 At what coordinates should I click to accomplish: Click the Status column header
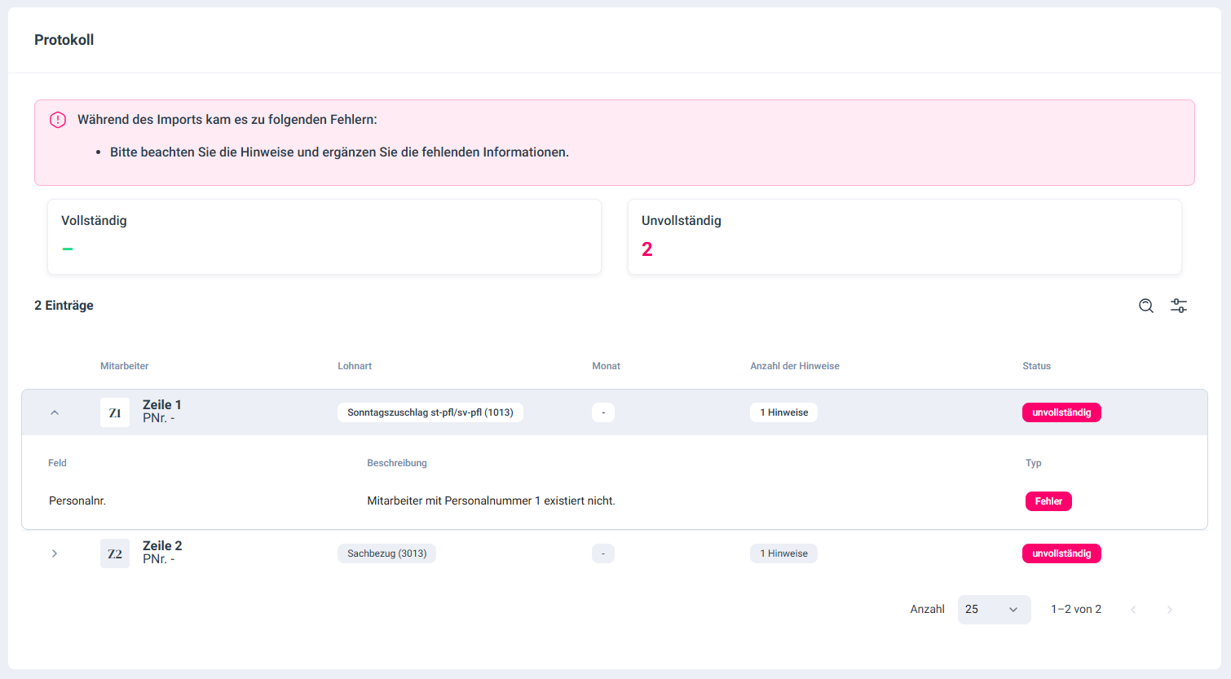[x=1036, y=366]
